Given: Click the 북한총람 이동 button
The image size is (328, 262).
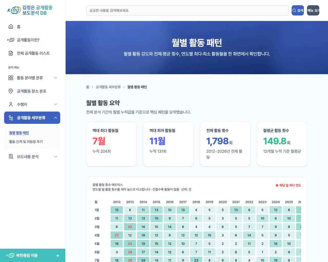Looking at the screenshot, I should pyautogui.click(x=33, y=255).
